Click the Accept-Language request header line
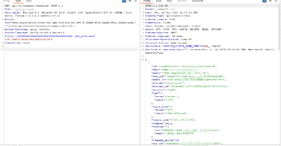Viewport: 281px width, 146px height. tap(35, 33)
